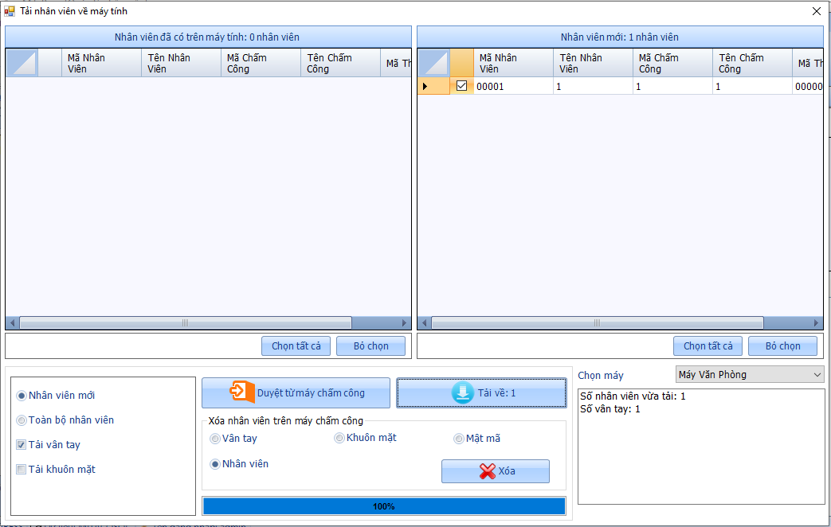The height and width of the screenshot is (527, 831).
Task: Close the Tải nhân viên về máy tính window
Action: [x=816, y=11]
